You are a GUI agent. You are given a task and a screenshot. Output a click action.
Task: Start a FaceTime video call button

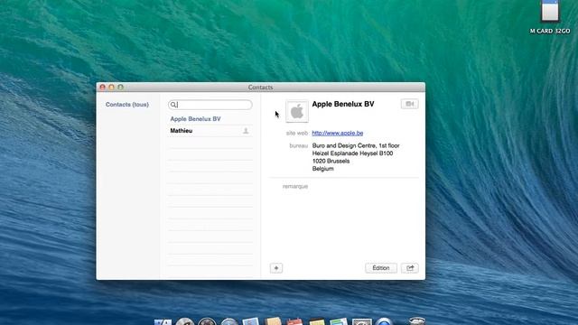tap(409, 104)
